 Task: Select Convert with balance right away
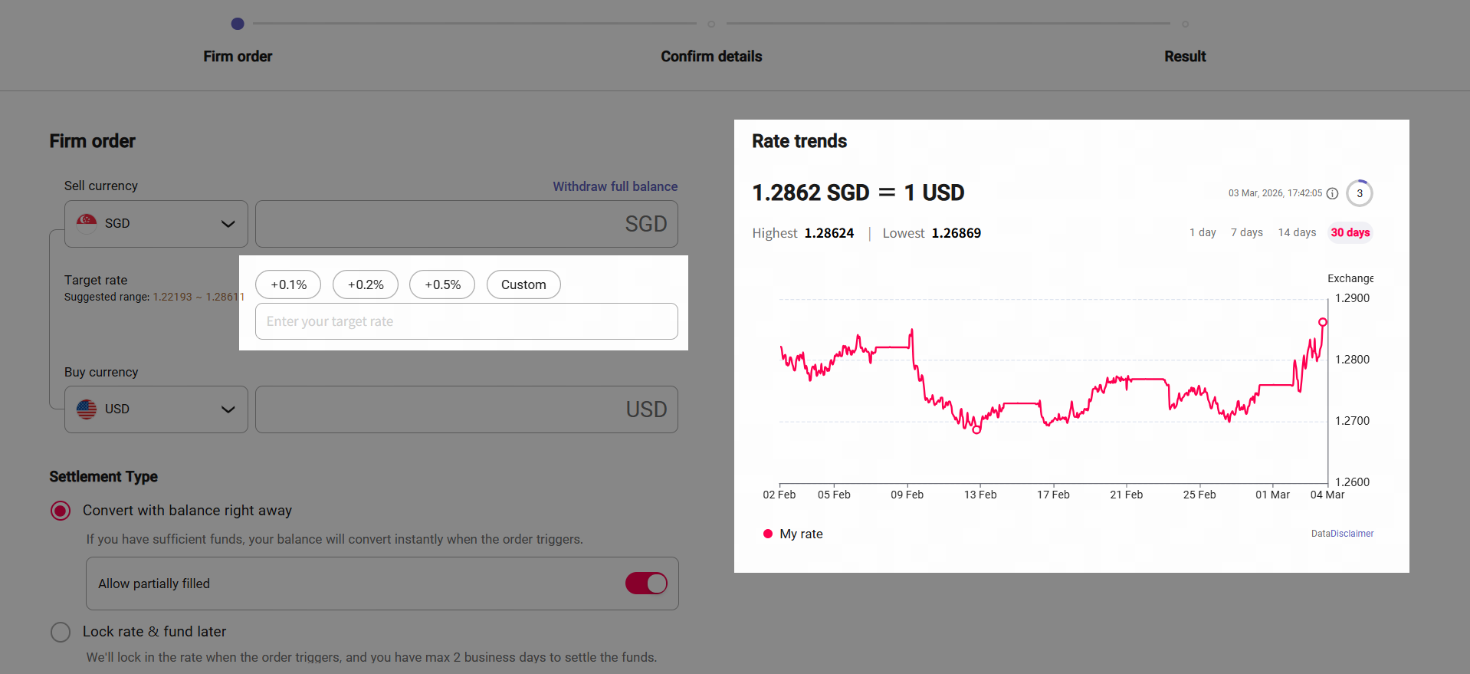(x=61, y=511)
